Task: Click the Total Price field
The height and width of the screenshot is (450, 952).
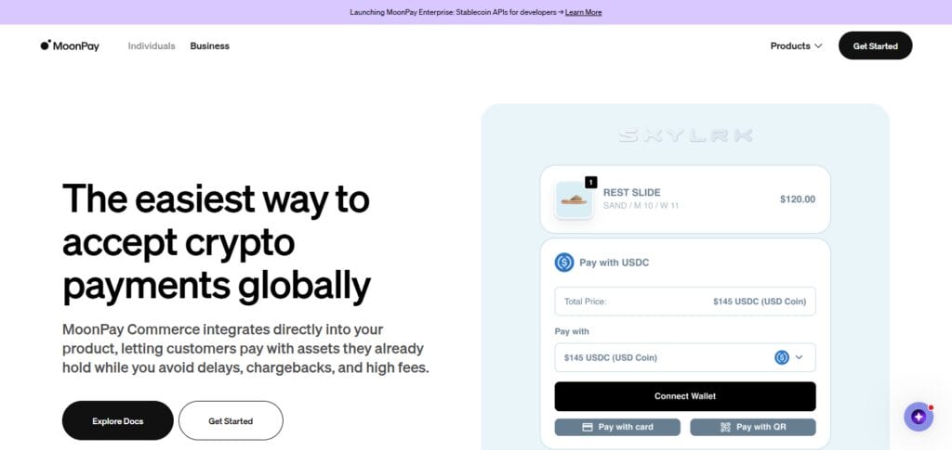Action: coord(685,301)
